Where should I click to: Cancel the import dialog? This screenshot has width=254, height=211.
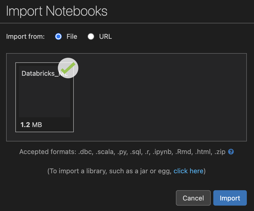[x=193, y=198]
